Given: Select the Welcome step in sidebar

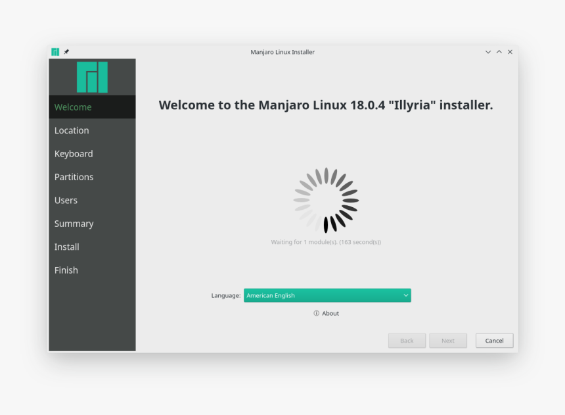Looking at the screenshot, I should click(x=92, y=107).
